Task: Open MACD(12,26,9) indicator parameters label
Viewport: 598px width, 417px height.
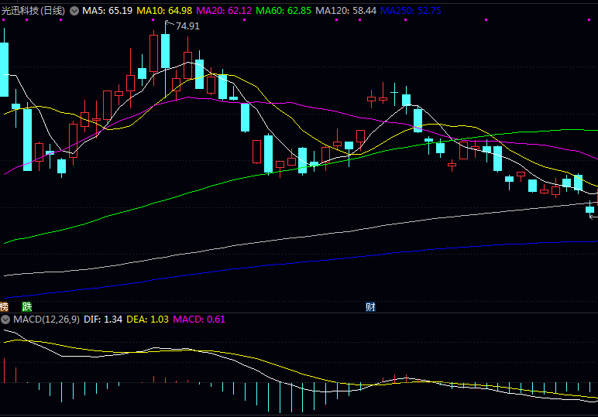Action: click(x=46, y=319)
